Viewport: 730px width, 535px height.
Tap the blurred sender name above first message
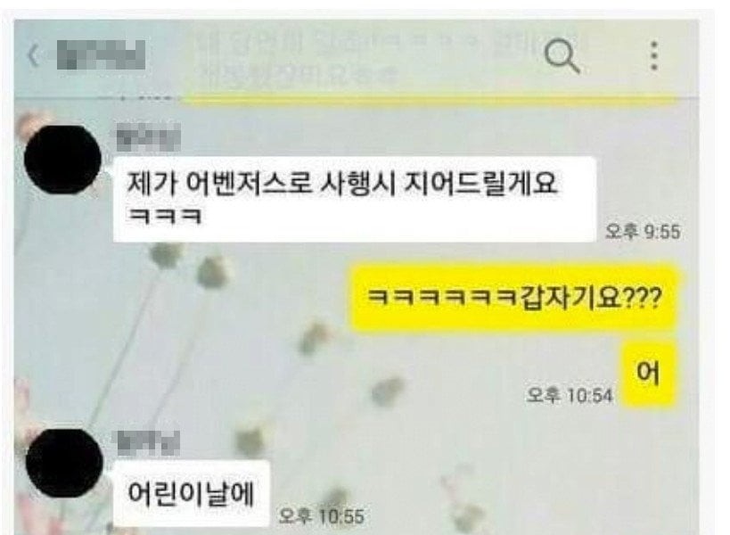148,137
